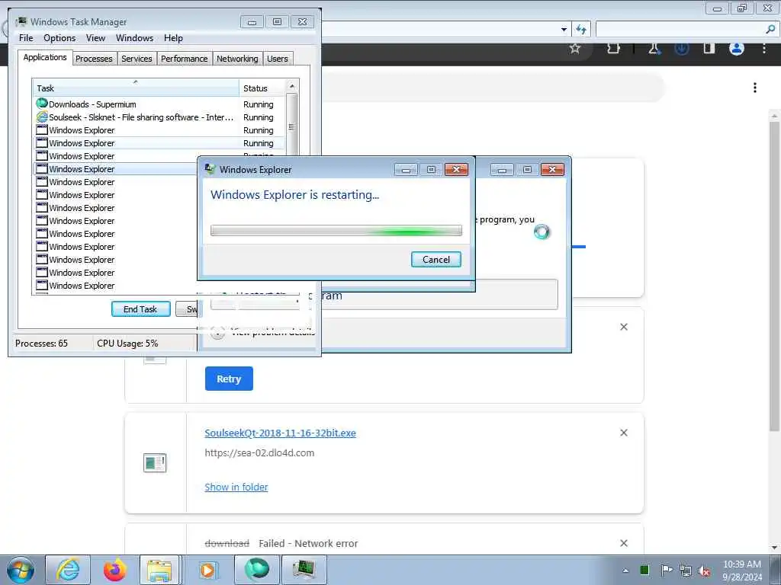The width and height of the screenshot is (781, 585).
Task: Open the Windows Start orb
Action: pyautogui.click(x=21, y=570)
